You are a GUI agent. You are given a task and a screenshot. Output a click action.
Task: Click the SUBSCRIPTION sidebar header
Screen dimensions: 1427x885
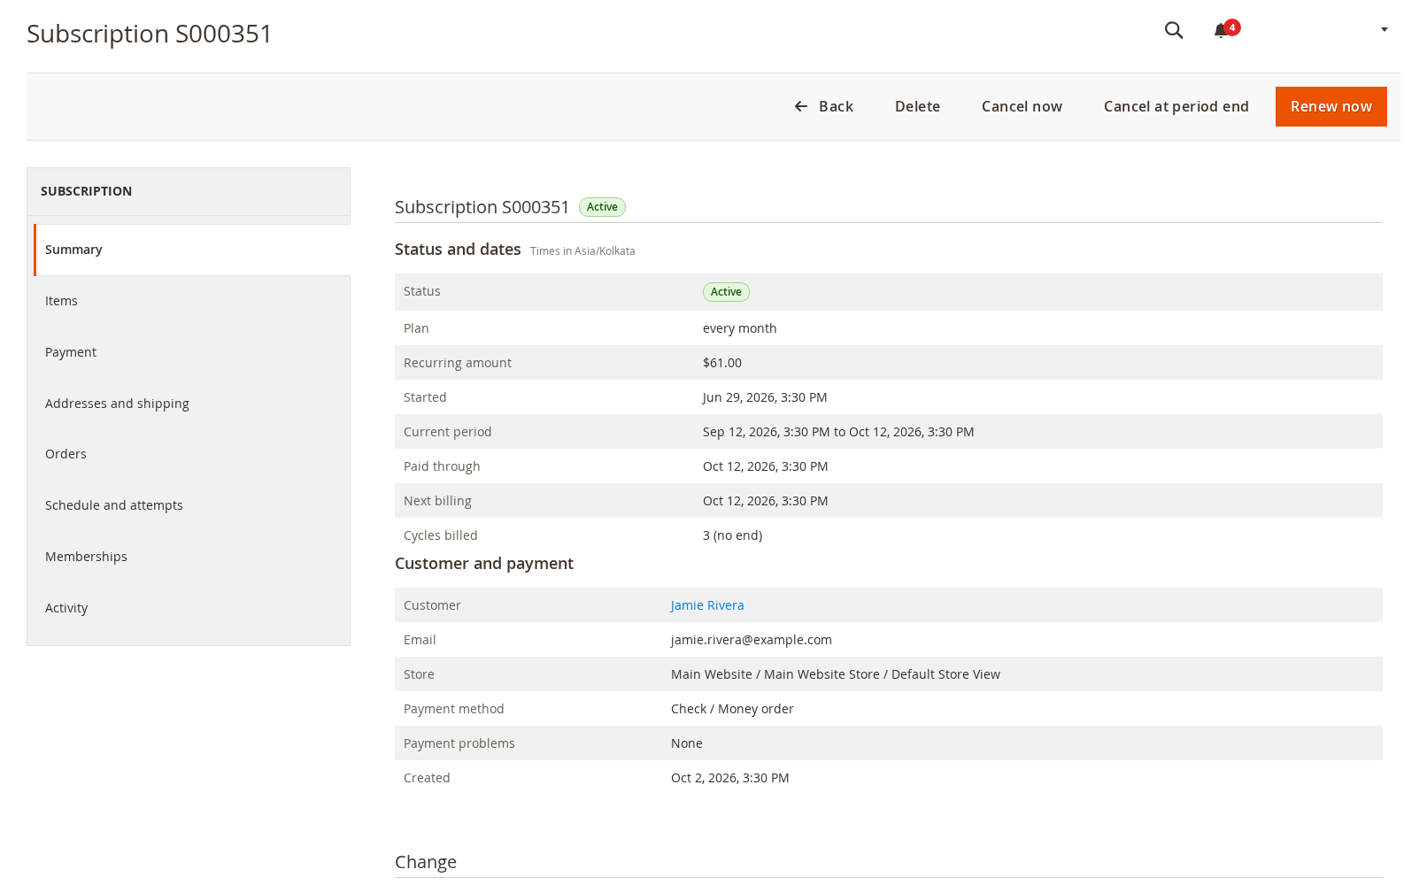click(87, 191)
